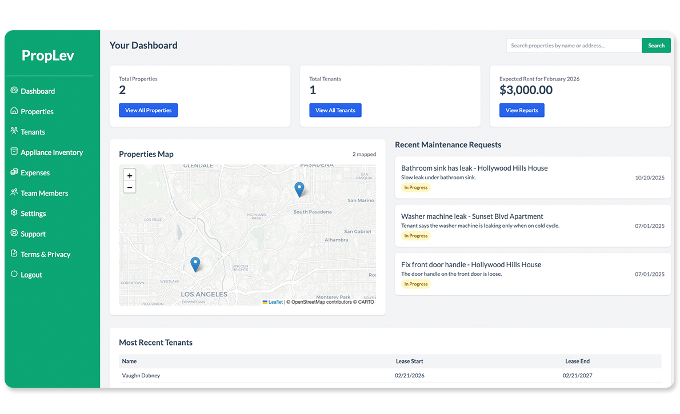
Task: Click In Progress badge on front door handle request
Action: click(x=416, y=284)
